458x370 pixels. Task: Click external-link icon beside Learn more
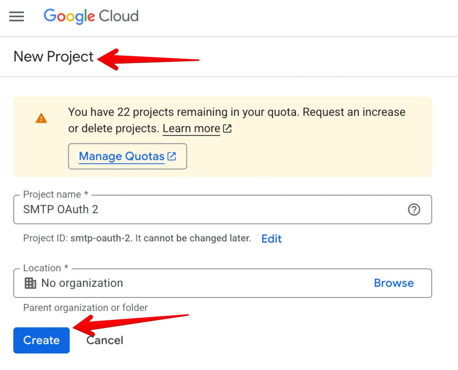pyautogui.click(x=227, y=129)
